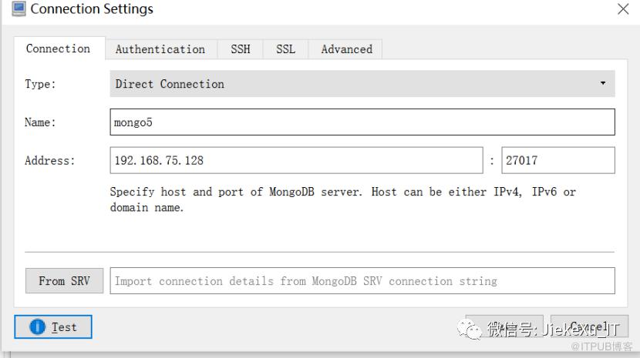The image size is (640, 358).
Task: Select the SSH tab
Action: coord(240,49)
